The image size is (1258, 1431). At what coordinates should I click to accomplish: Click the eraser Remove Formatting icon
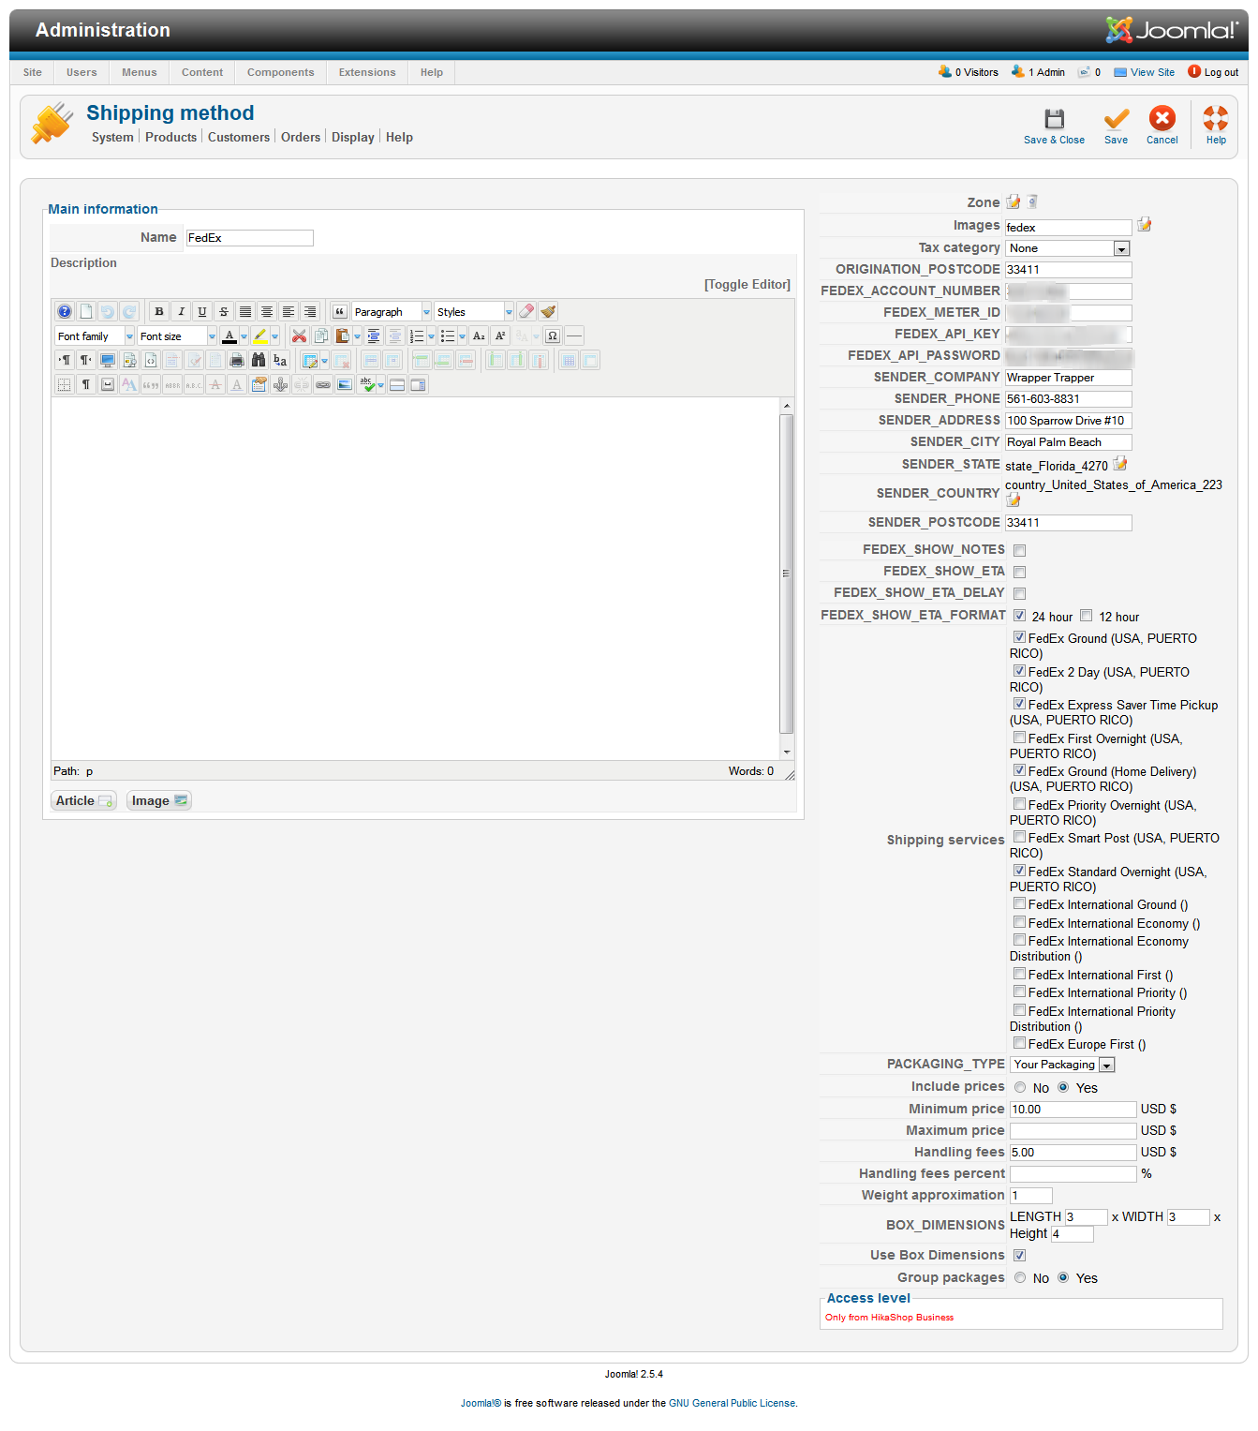(x=526, y=311)
